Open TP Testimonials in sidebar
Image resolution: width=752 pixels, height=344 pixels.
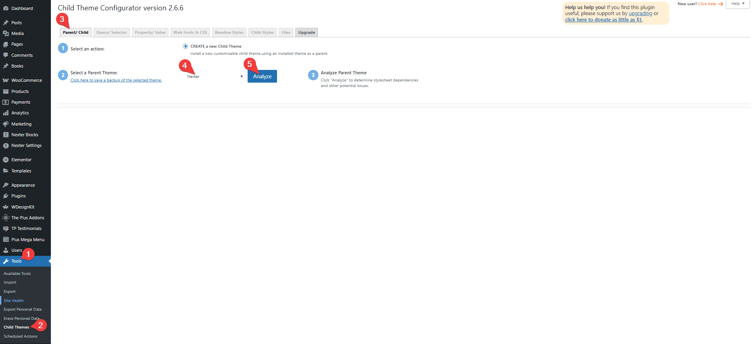[x=25, y=228]
